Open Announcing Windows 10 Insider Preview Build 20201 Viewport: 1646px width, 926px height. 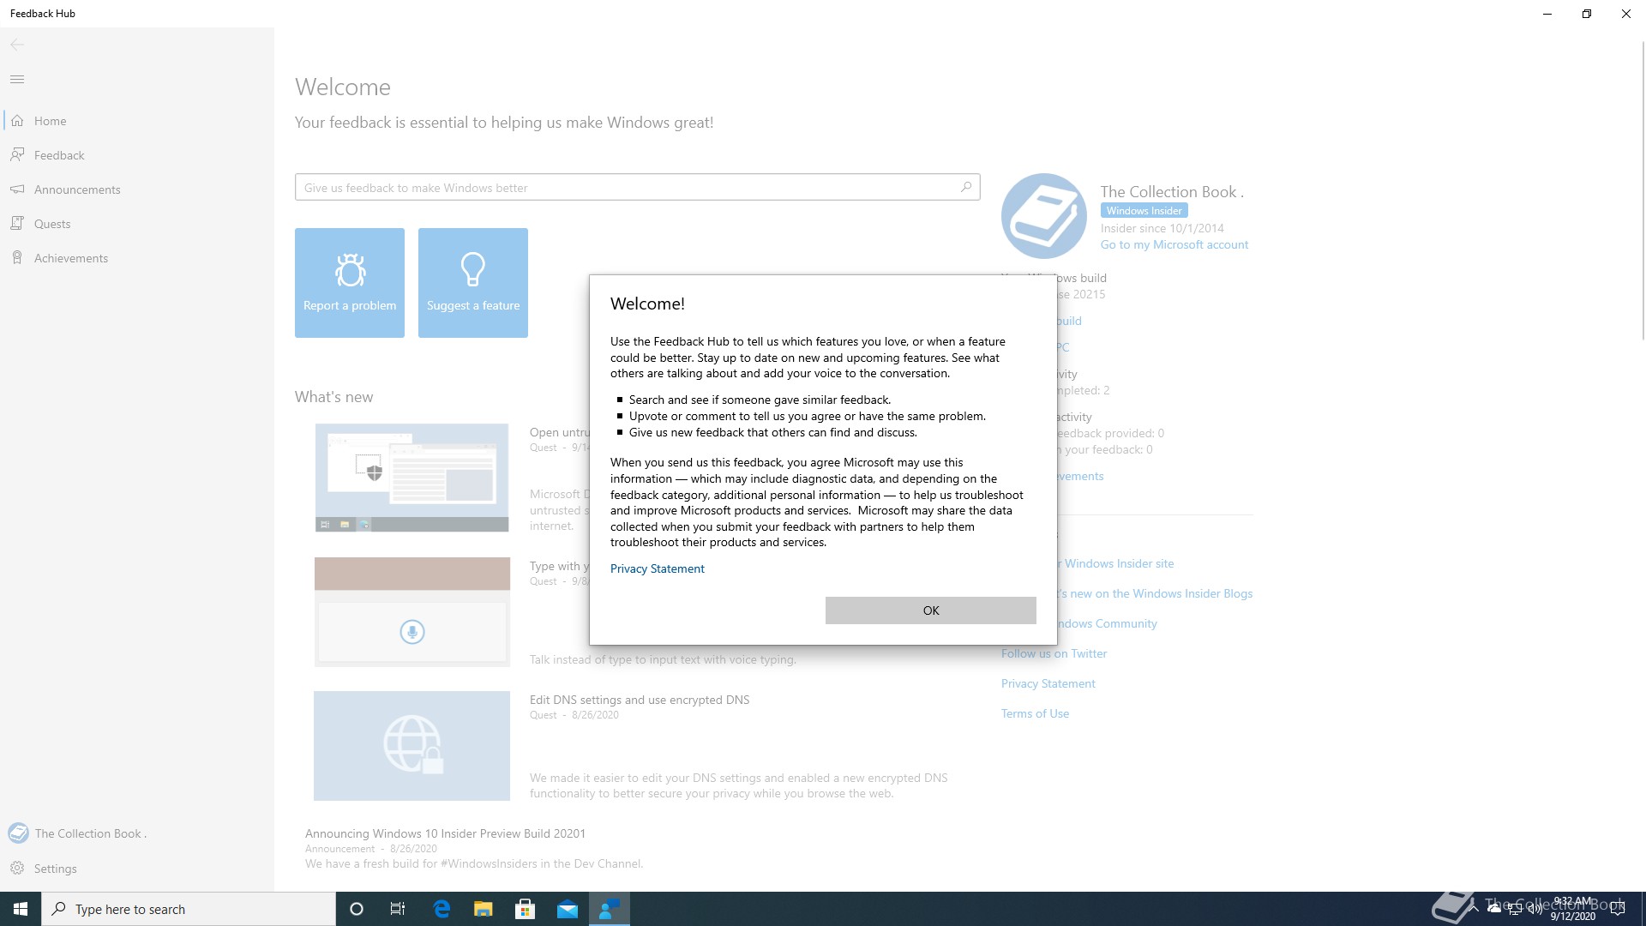point(445,833)
